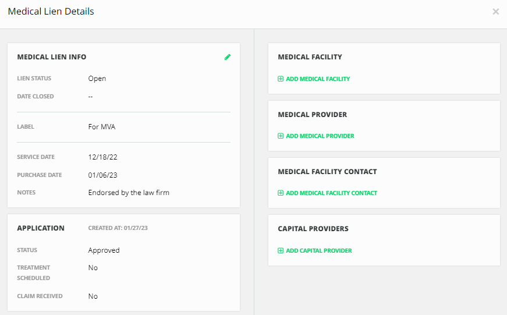Click plus icon beside Add Medical Provider
This screenshot has width=507, height=315.
pos(281,136)
